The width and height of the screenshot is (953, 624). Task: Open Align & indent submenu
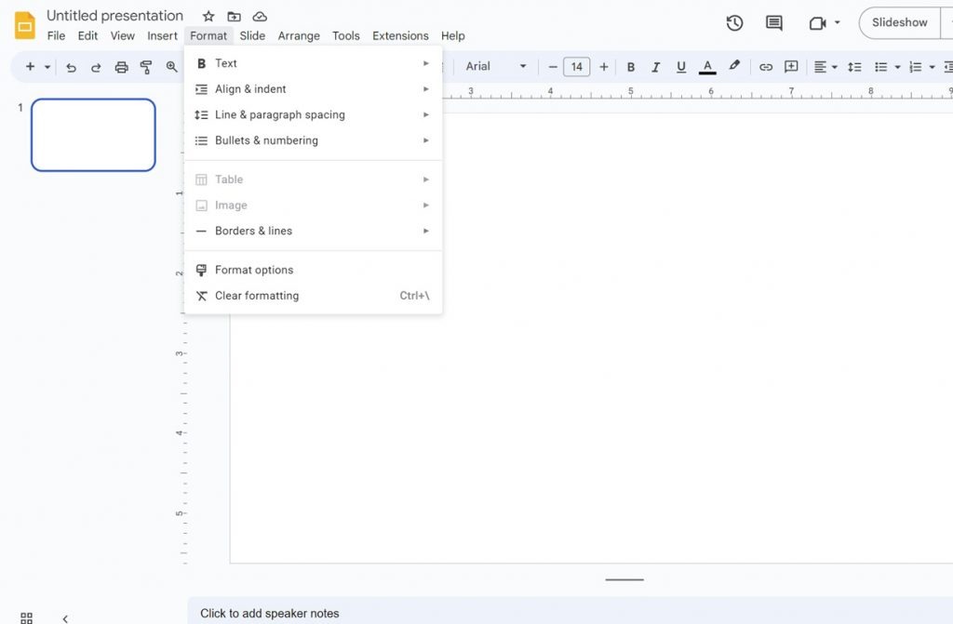313,88
